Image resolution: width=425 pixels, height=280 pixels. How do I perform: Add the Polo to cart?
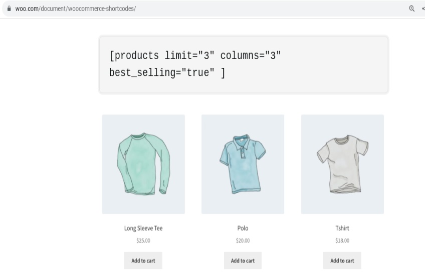point(243,260)
